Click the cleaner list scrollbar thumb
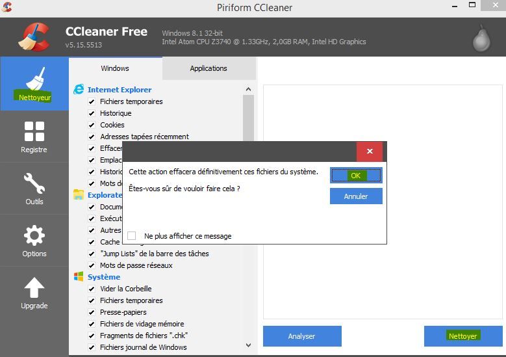The height and width of the screenshot is (357, 506). pyautogui.click(x=248, y=118)
